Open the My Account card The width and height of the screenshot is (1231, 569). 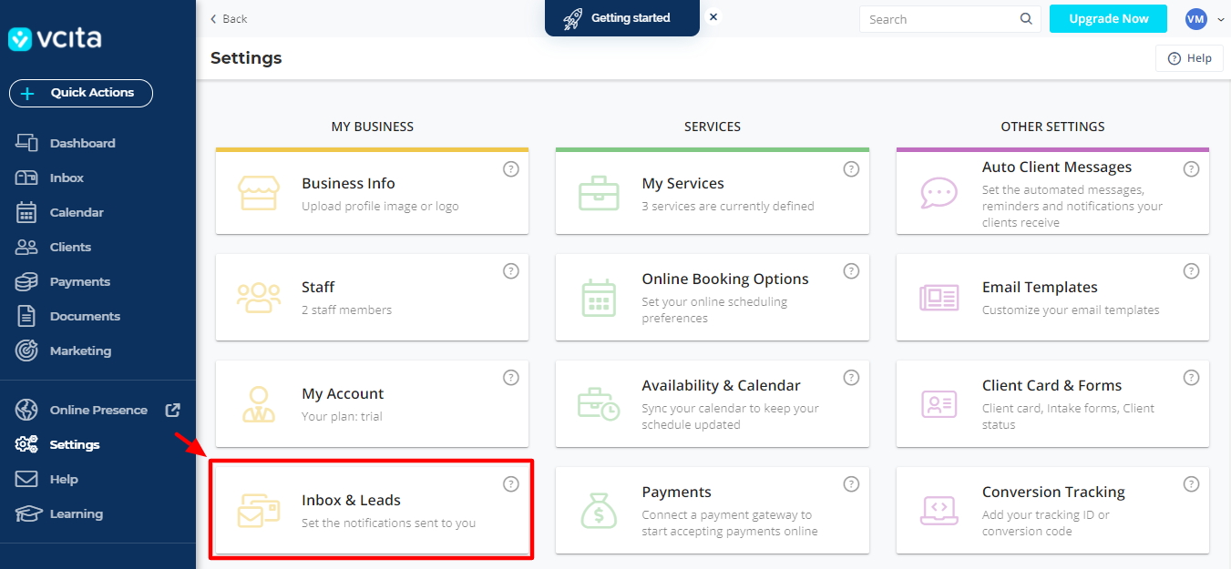pos(372,403)
